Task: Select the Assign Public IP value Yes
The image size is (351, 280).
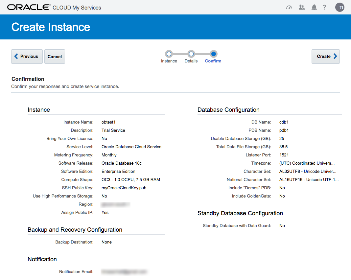Action: click(105, 212)
